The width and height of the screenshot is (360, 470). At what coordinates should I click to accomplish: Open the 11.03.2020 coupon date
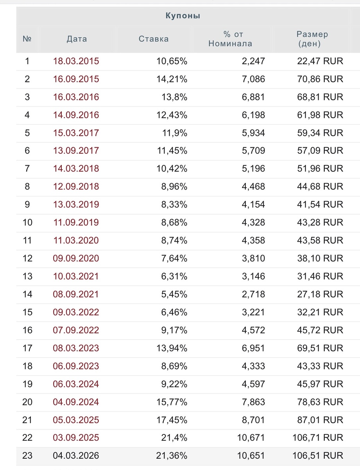coord(76,240)
